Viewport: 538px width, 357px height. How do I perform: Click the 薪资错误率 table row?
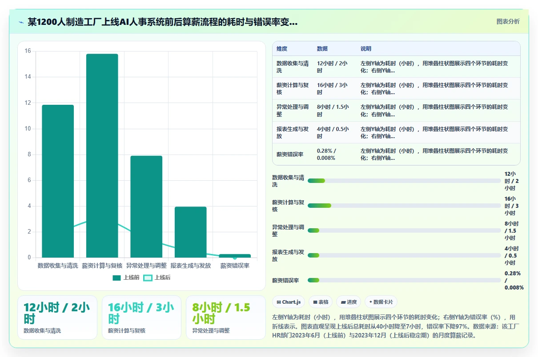click(396, 154)
